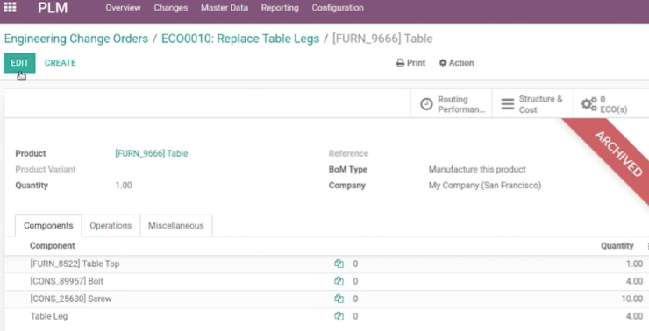Click the copy icon beside Screw
Image resolution: width=649 pixels, height=331 pixels.
(x=339, y=299)
